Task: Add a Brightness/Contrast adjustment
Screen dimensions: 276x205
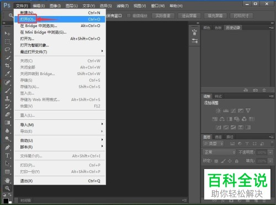Action: pyautogui.click(x=218, y=111)
